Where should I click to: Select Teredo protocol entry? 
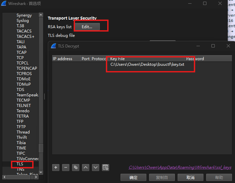tap(23, 111)
